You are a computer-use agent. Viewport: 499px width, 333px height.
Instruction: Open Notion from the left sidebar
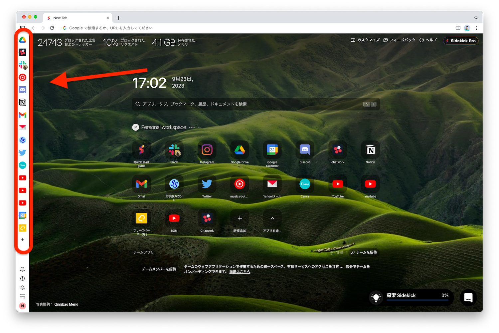(x=23, y=103)
